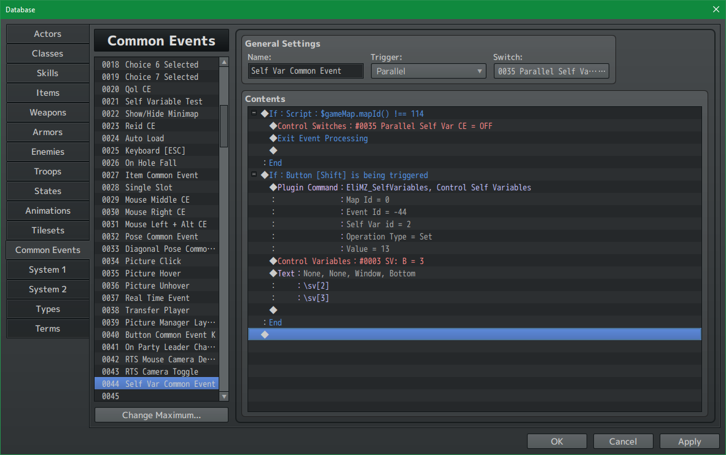Select 0024 Auto Load
Viewport: 726px width, 455px height.
[157, 138]
